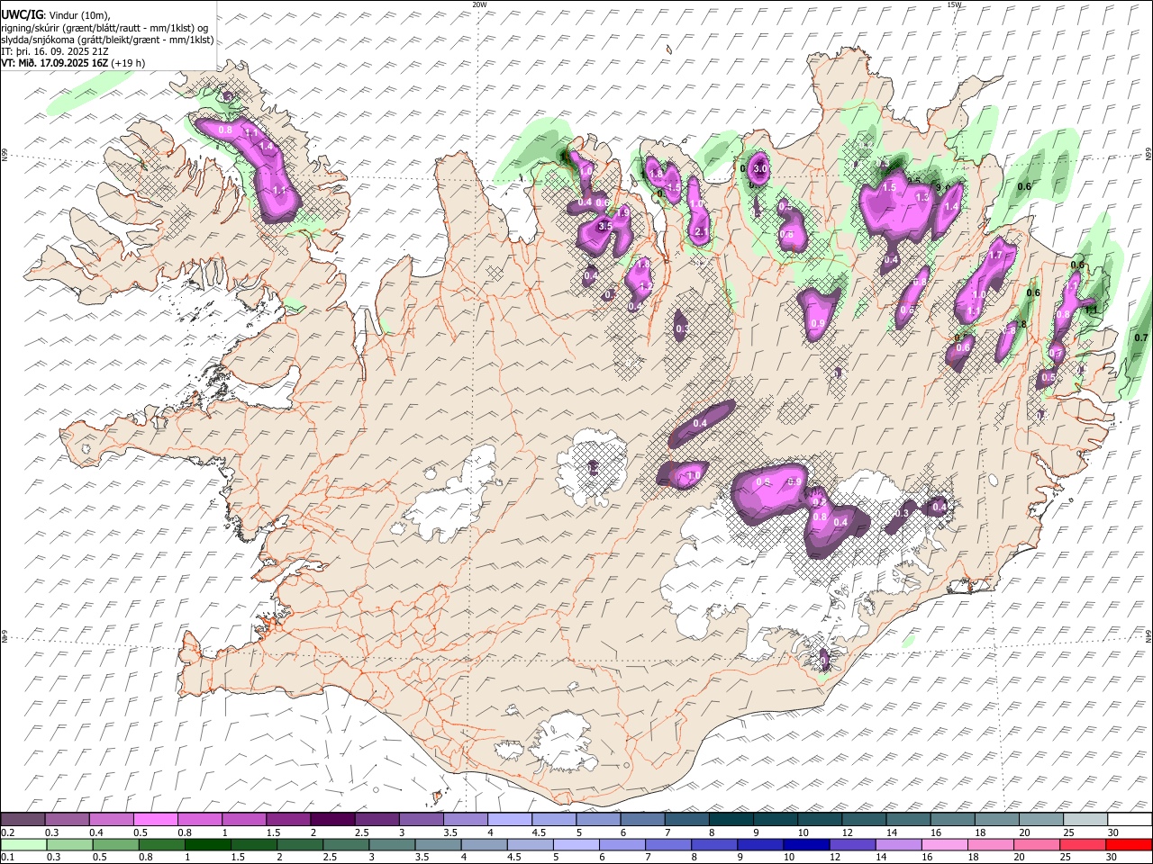Screen dimensions: 1153x864
Task: Click the bright pink upper swatch labeled 0.5
Action: (x=155, y=820)
